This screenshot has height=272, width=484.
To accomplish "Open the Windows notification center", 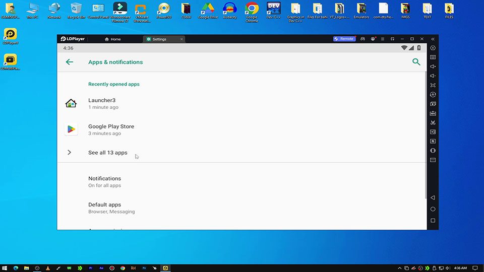I will click(475, 268).
